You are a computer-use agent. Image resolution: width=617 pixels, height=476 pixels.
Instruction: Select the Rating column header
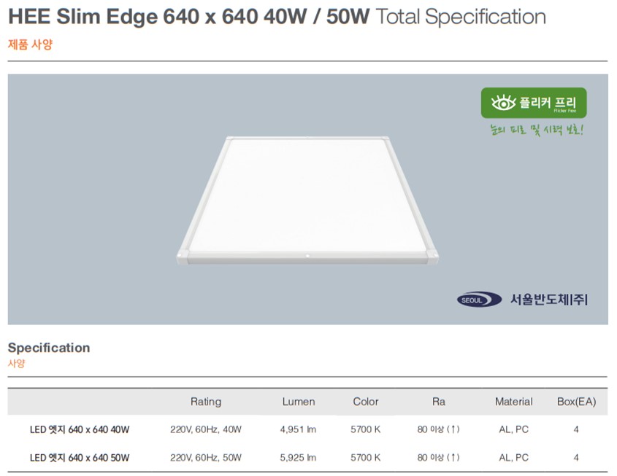206,402
